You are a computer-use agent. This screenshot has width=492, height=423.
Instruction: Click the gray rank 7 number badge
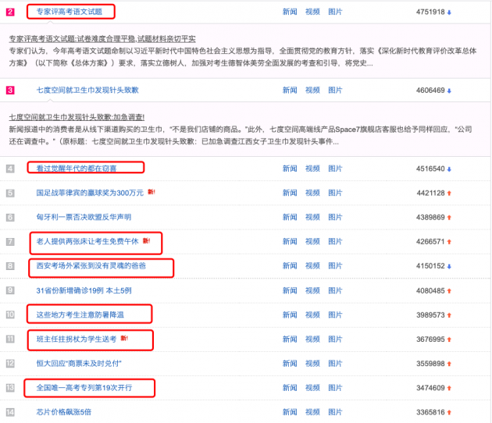10,242
